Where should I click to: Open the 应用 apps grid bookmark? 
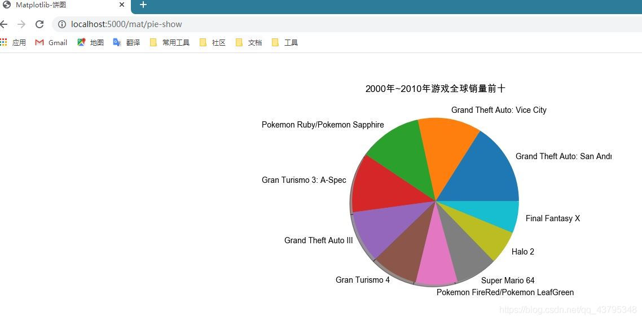pyautogui.click(x=13, y=42)
